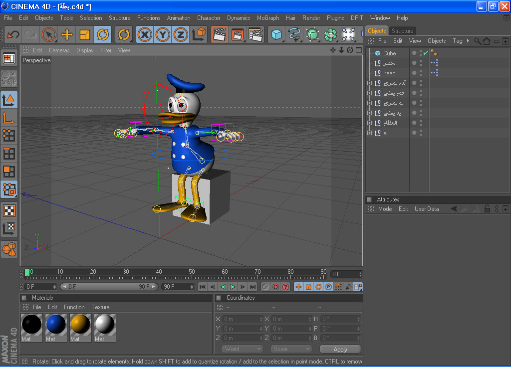This screenshot has width=511, height=367.
Task: Expand the يد يمنى object hierarchy
Action: pyautogui.click(x=370, y=113)
